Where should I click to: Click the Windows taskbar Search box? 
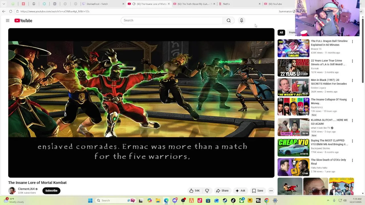pyautogui.click(x=116, y=200)
